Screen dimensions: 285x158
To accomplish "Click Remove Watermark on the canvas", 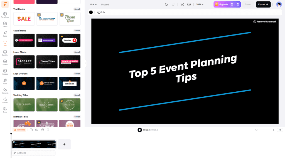I will coord(265,22).
